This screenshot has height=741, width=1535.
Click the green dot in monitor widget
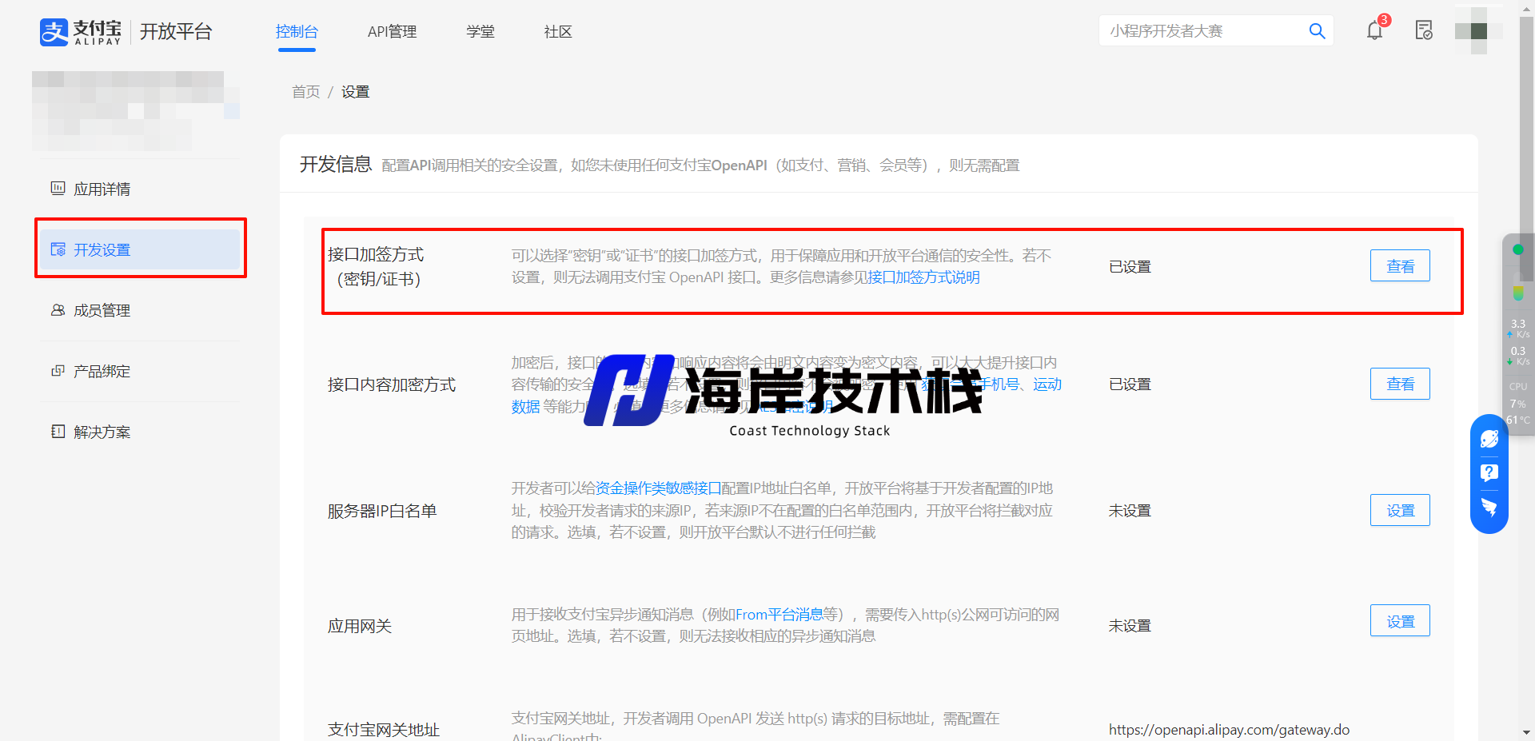[1518, 249]
